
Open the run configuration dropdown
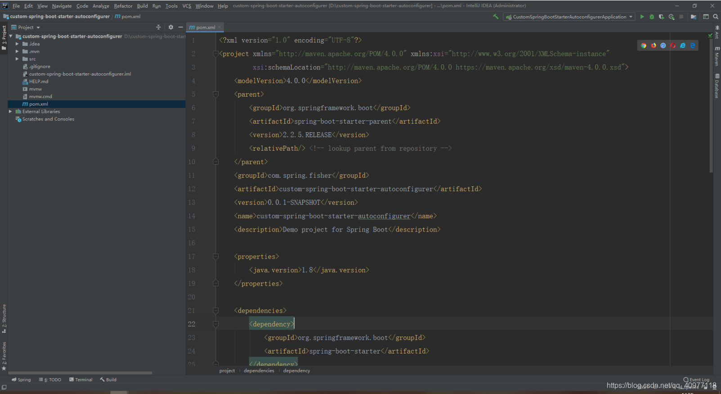[569, 17]
